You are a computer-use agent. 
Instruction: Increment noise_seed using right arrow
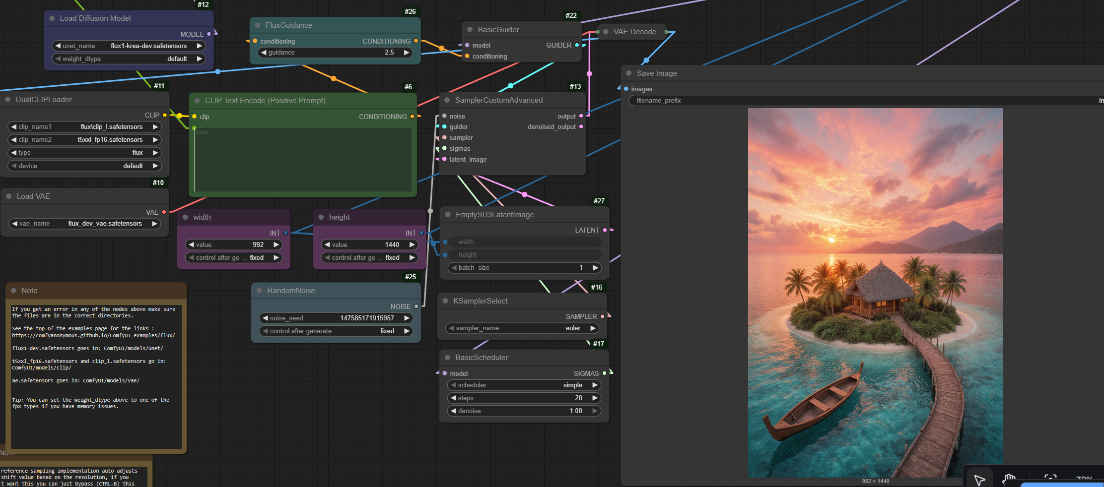pos(407,318)
